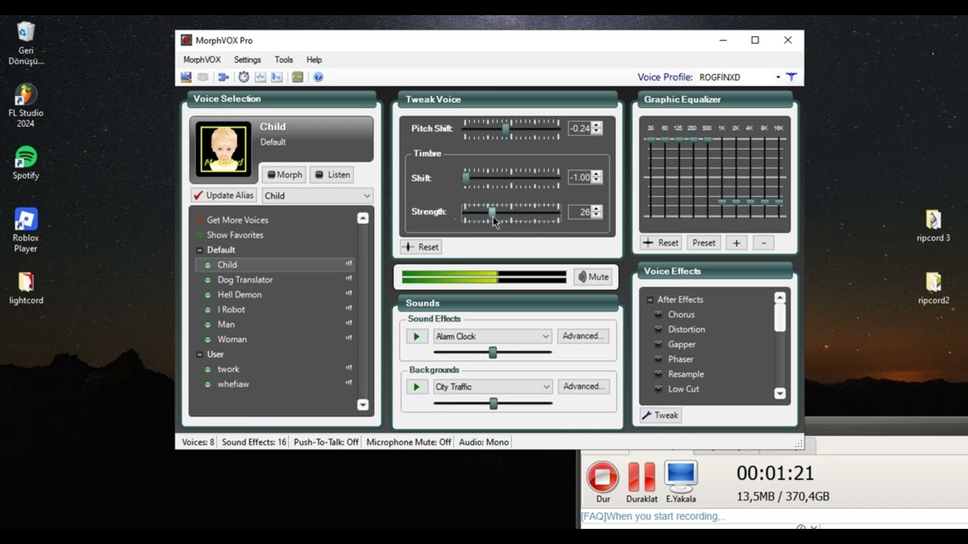
Task: Toggle the Morph button on
Action: (284, 175)
